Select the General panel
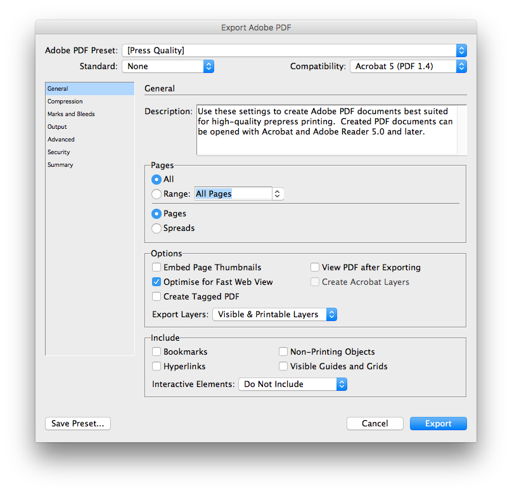Screen dimensions: 512x493 tap(90, 89)
